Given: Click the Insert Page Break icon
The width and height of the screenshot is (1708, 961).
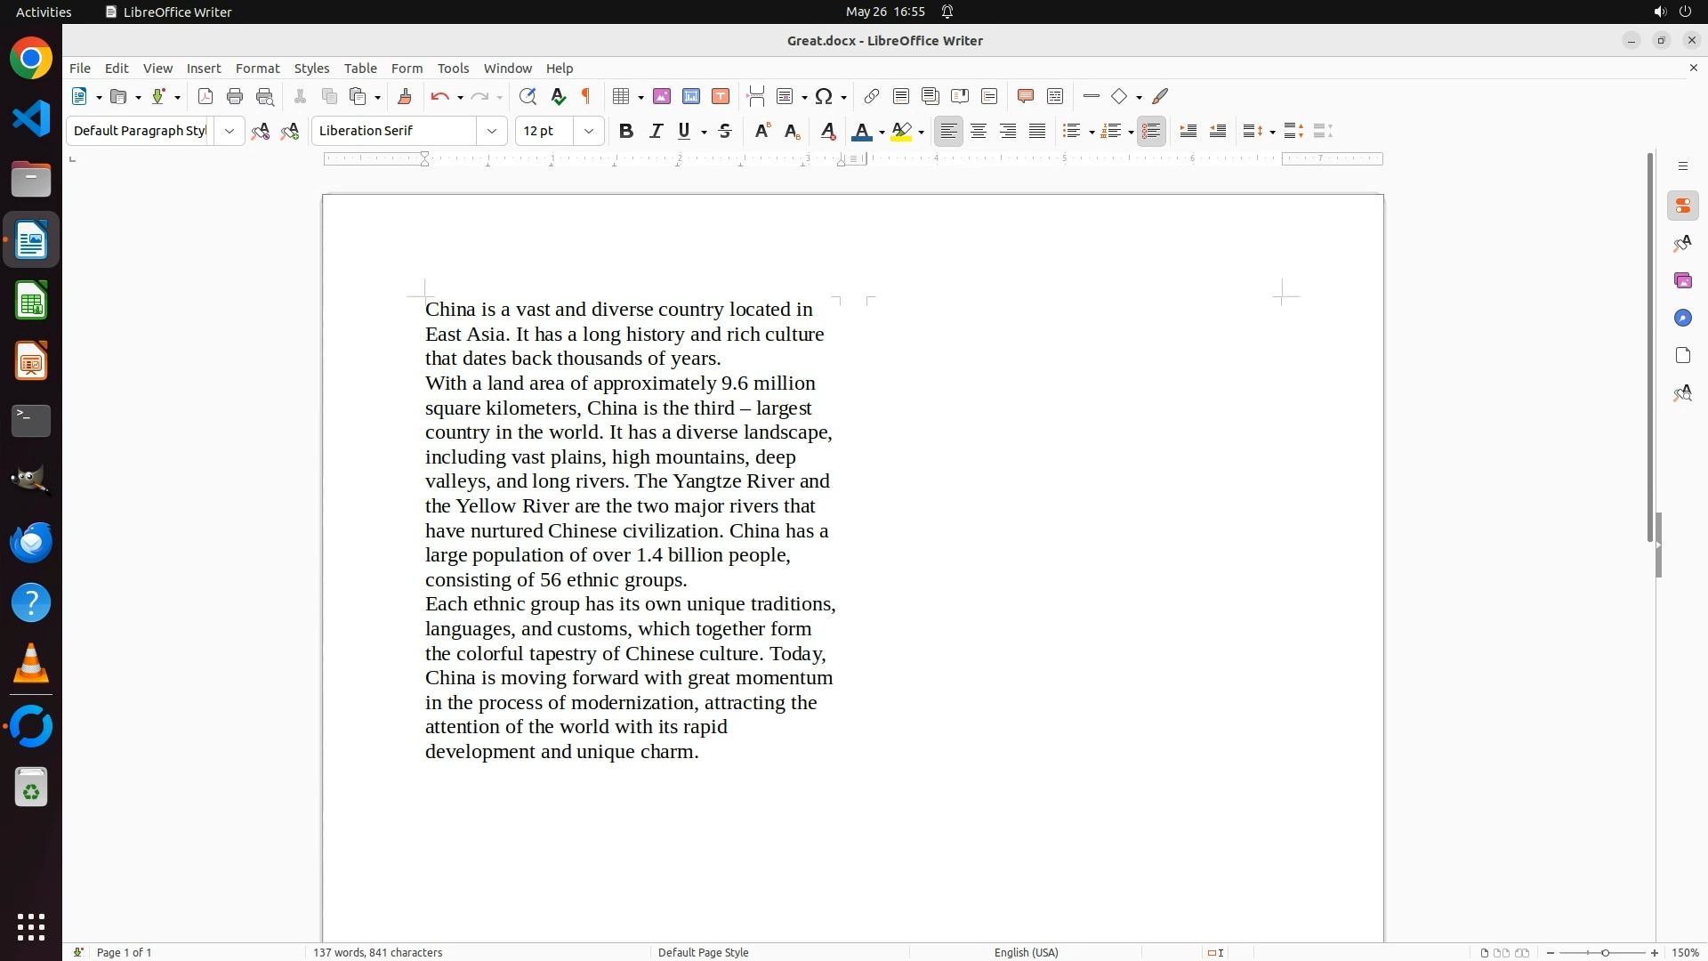Looking at the screenshot, I should point(756,96).
